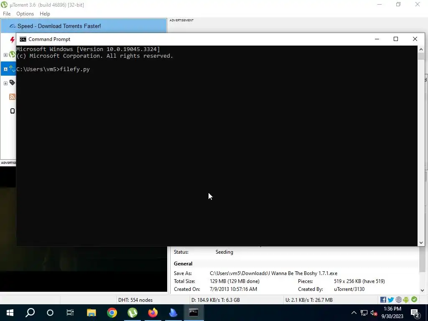Switch to Command Prompt on taskbar
428x321 pixels.
coord(194,313)
